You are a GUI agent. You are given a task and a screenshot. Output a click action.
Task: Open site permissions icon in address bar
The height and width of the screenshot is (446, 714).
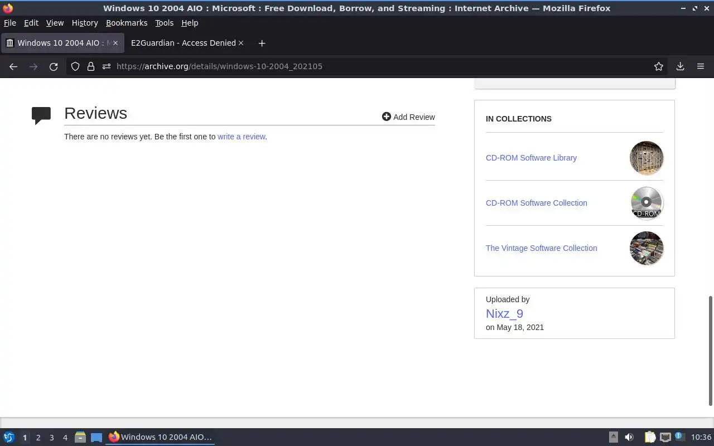point(107,66)
